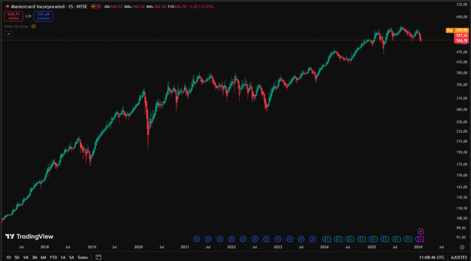Open chart axis settings gear icon

click(461, 247)
